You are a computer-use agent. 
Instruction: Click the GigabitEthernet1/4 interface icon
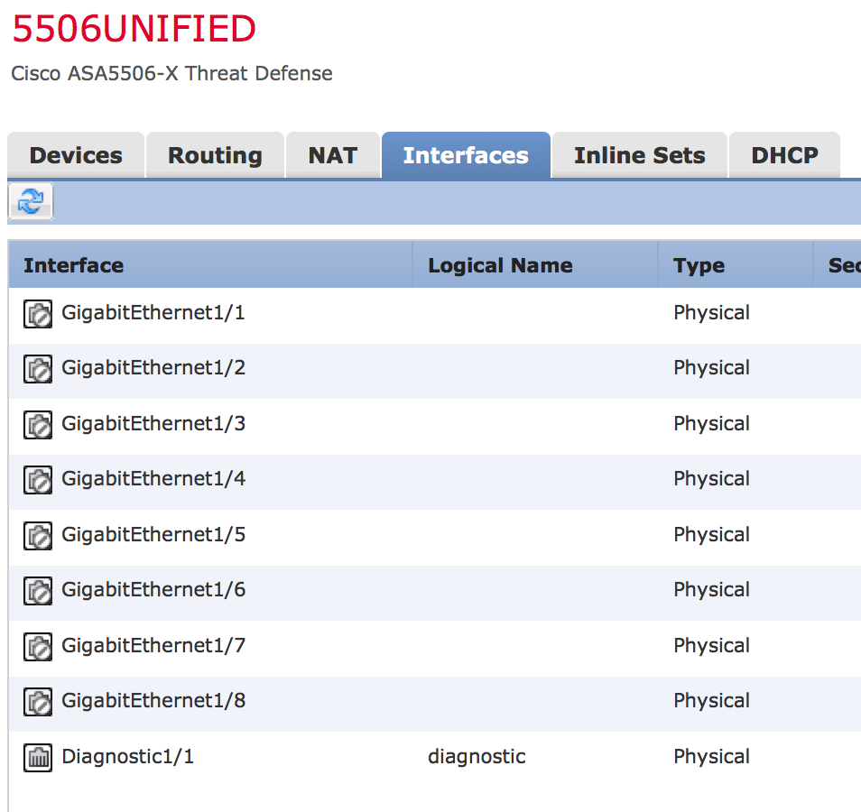(37, 480)
